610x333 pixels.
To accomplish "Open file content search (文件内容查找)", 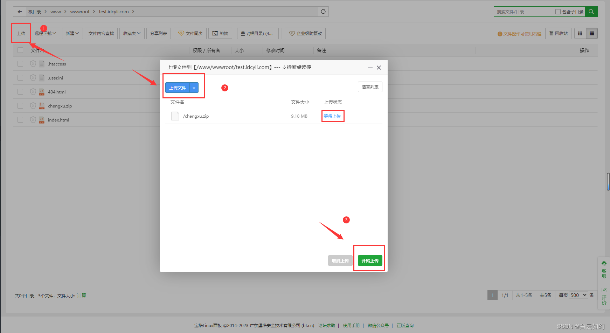I will [x=101, y=33].
